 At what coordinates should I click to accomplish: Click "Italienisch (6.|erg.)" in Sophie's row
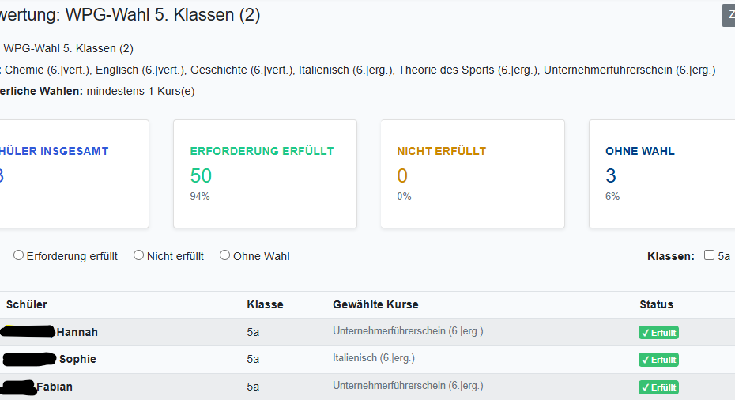tap(374, 358)
